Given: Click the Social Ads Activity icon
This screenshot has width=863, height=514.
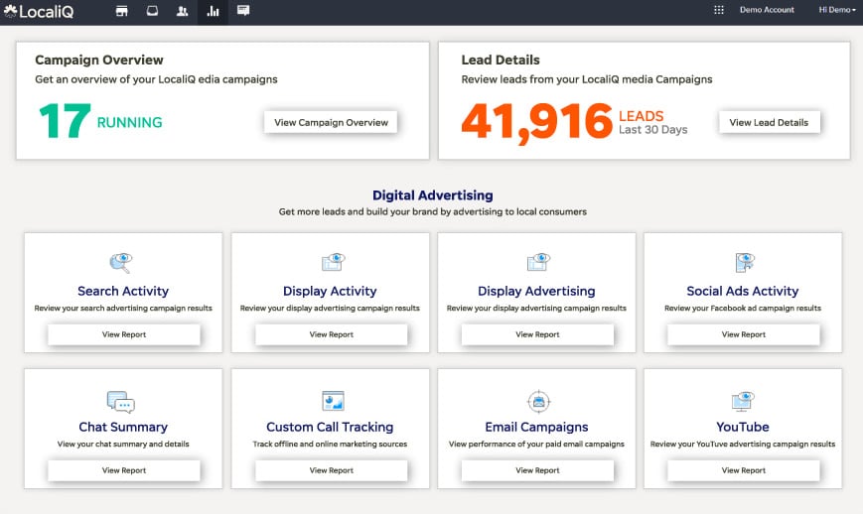Looking at the screenshot, I should (x=744, y=262).
